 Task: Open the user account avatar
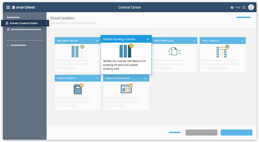click(251, 7)
